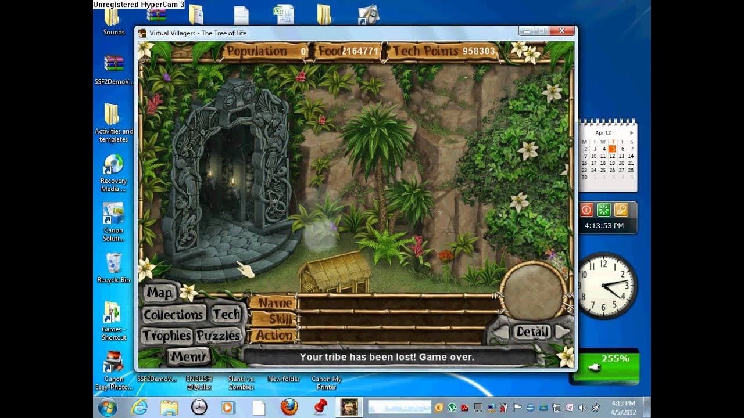Viewport: 744px width, 418px height.
Task: Open the Puzzles screen
Action: pyautogui.click(x=218, y=336)
